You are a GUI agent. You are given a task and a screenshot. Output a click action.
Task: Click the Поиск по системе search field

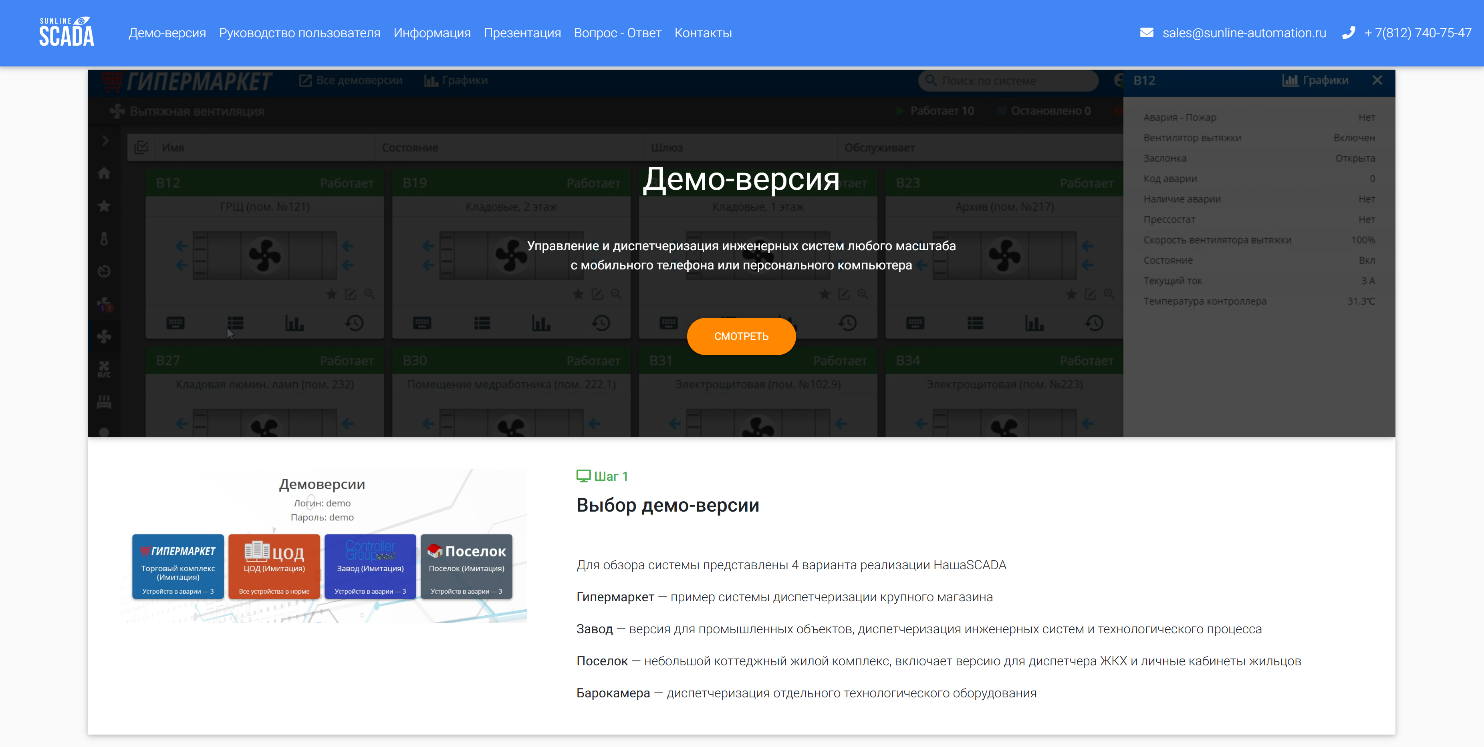[1008, 81]
